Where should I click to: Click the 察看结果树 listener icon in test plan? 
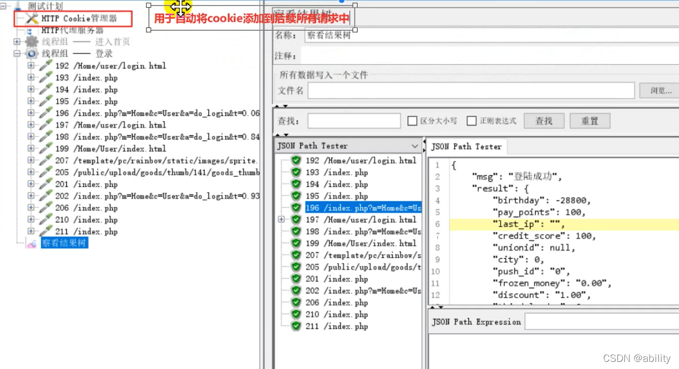pos(32,243)
